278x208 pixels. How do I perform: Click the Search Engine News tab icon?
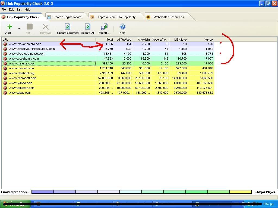click(49, 17)
